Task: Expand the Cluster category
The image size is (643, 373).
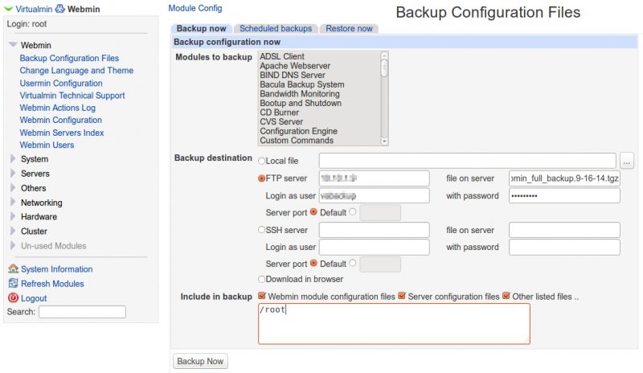Action: pos(13,231)
